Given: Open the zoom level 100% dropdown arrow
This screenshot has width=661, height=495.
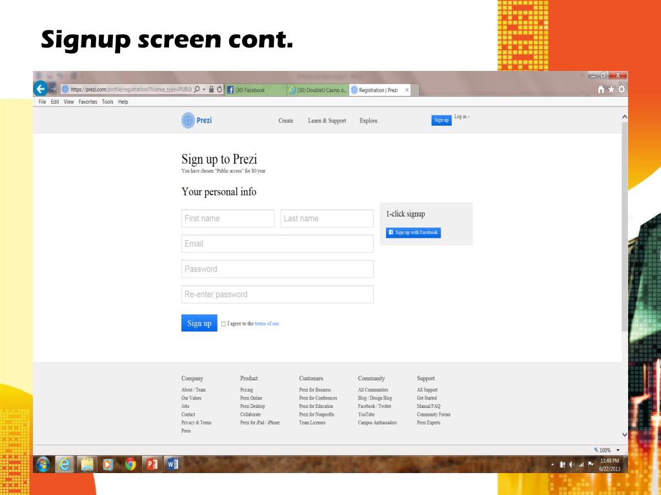Looking at the screenshot, I should (618, 450).
